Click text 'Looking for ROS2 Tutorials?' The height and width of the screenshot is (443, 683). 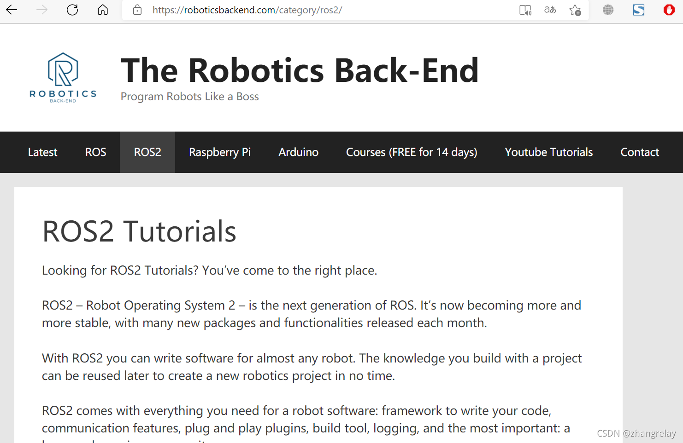(120, 270)
